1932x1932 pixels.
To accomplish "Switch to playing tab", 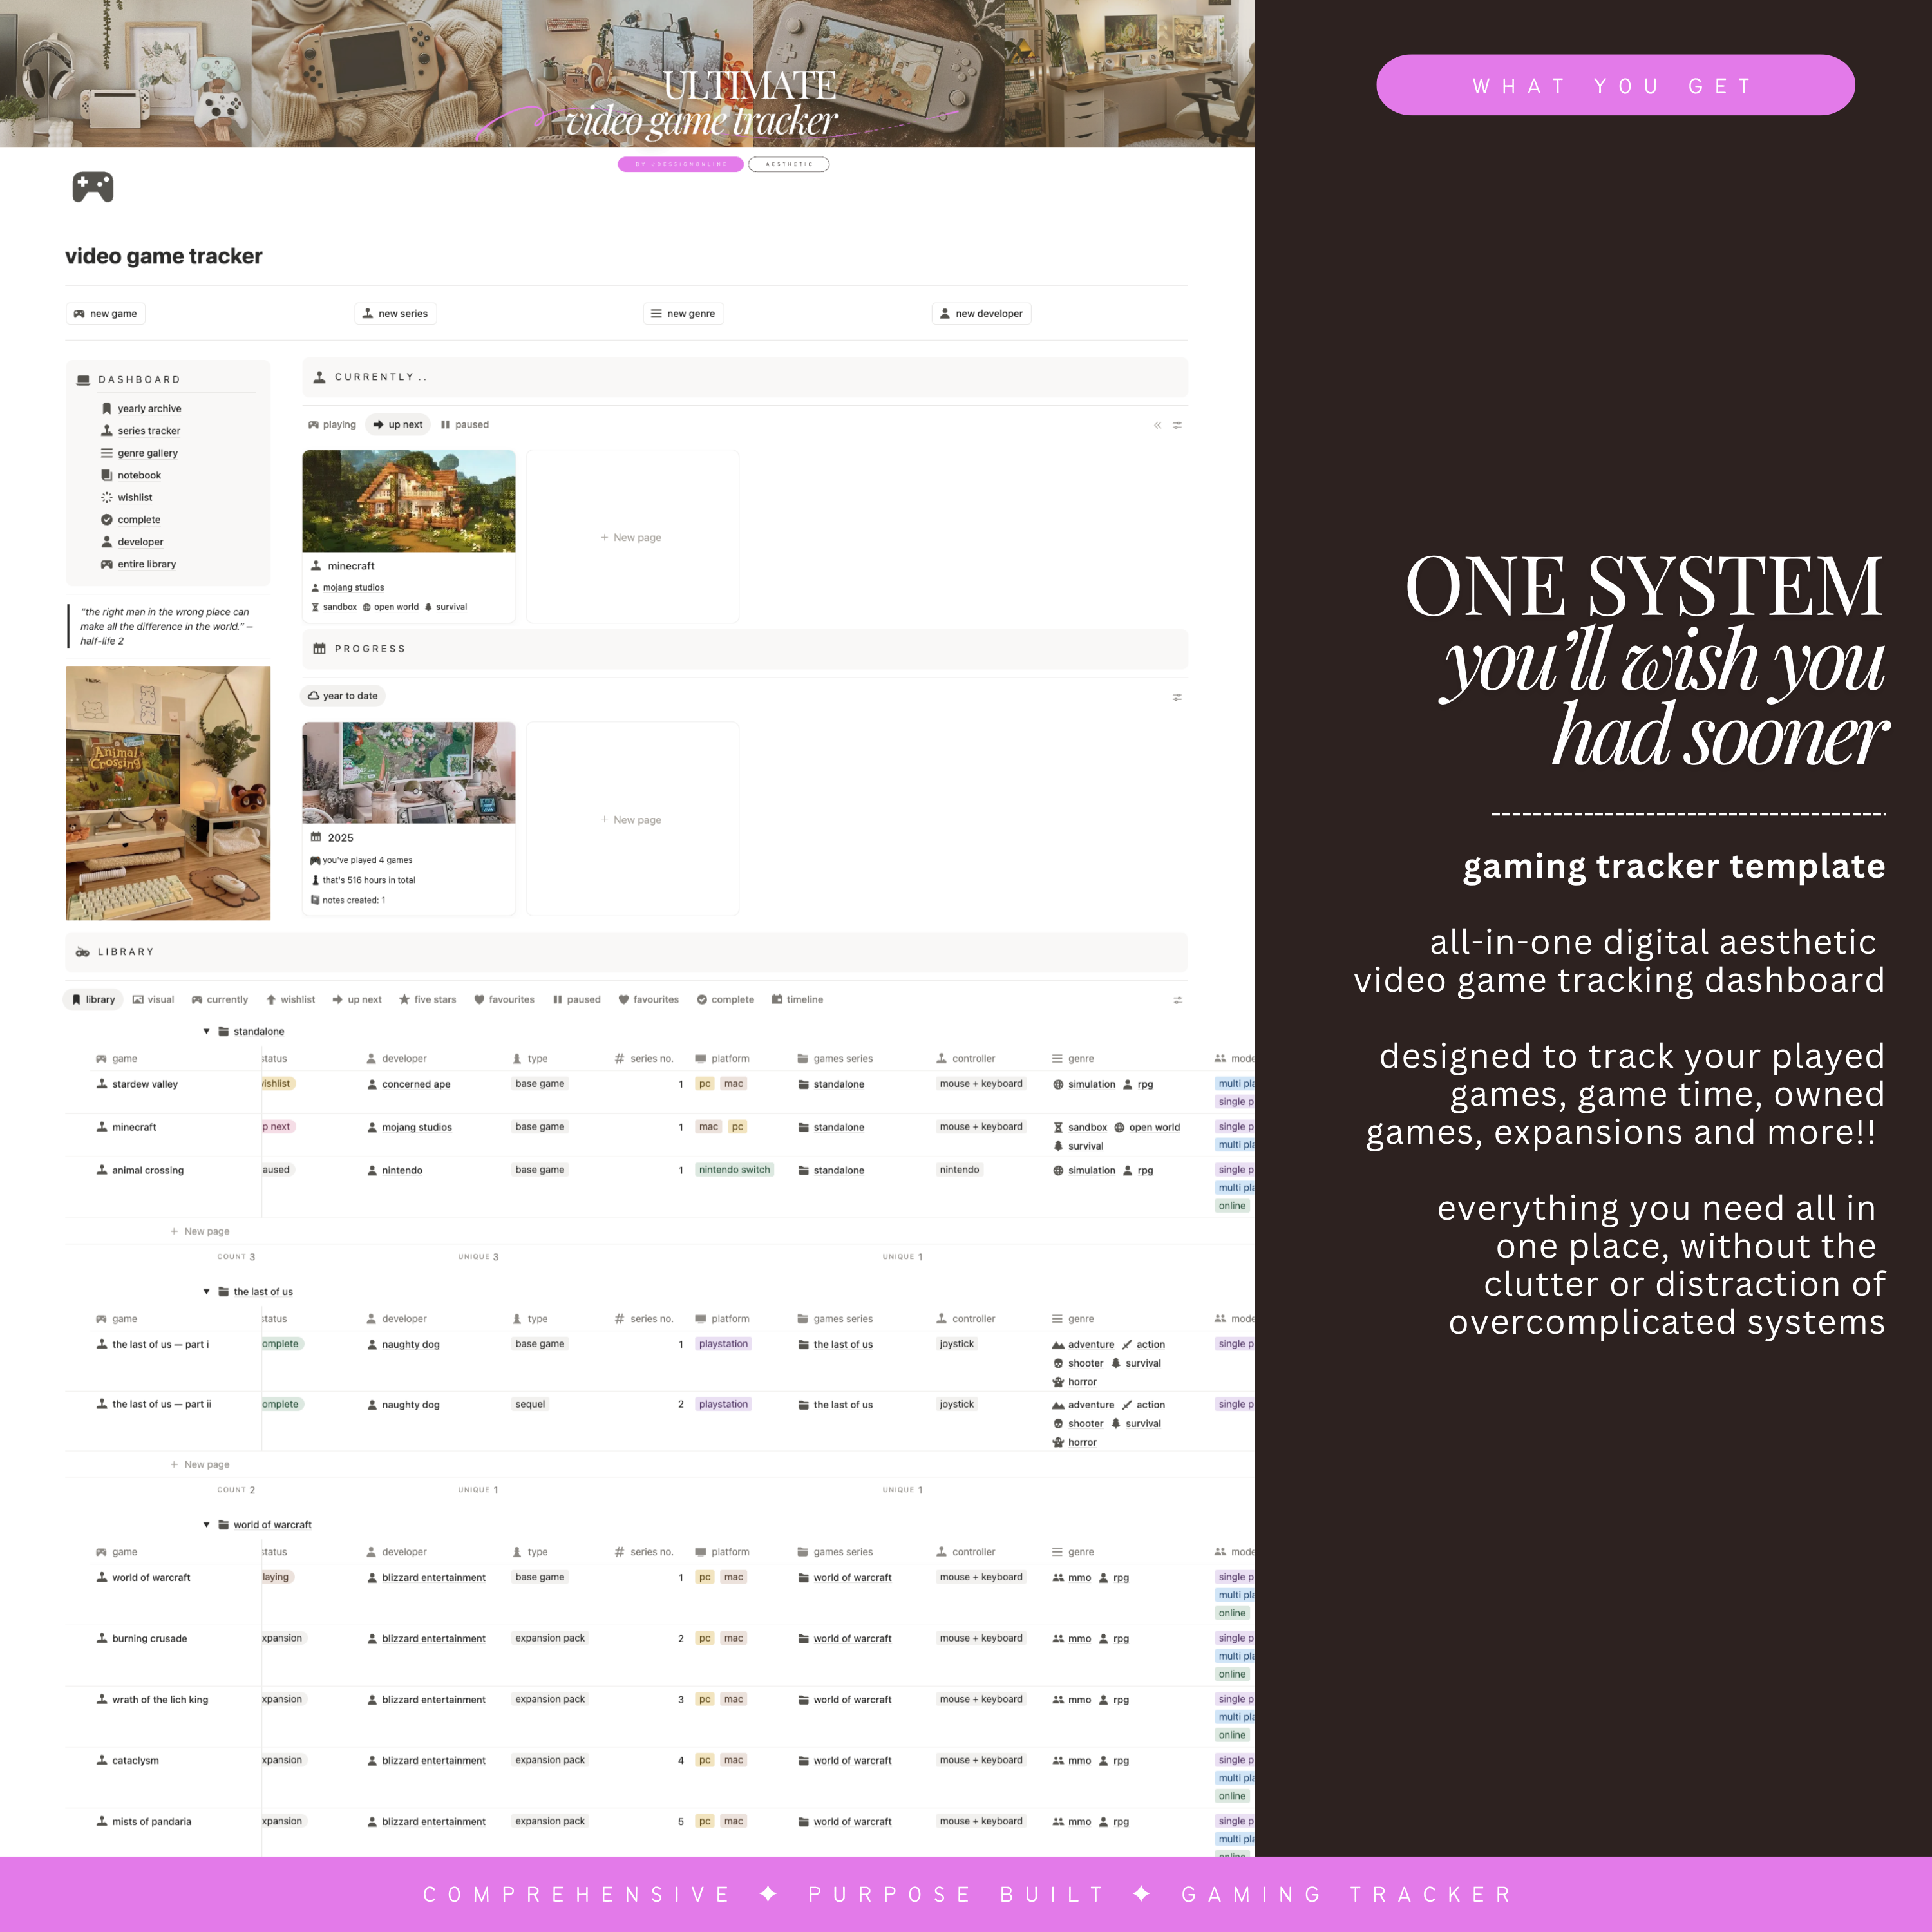I will click(x=332, y=425).
